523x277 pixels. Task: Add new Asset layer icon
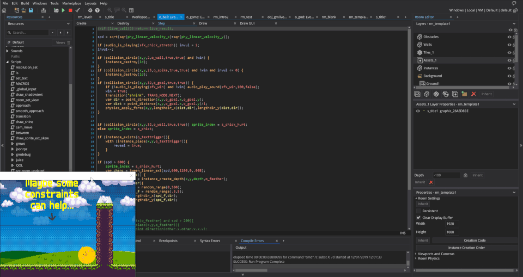(x=454, y=94)
